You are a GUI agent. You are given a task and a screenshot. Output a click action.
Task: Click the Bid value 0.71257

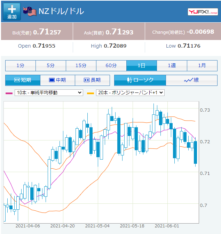click(x=47, y=32)
